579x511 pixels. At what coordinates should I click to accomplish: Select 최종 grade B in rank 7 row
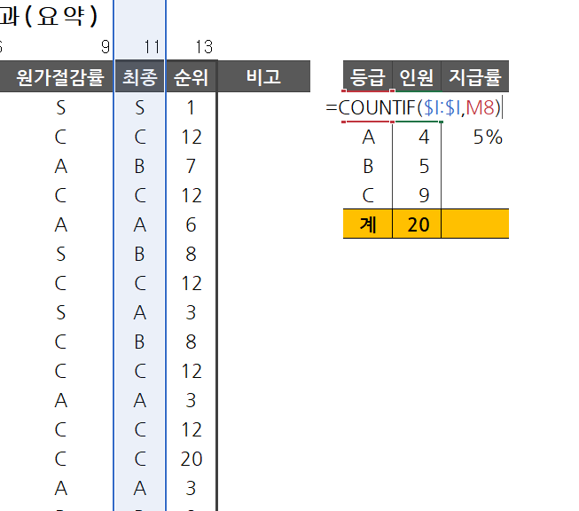[x=139, y=166]
